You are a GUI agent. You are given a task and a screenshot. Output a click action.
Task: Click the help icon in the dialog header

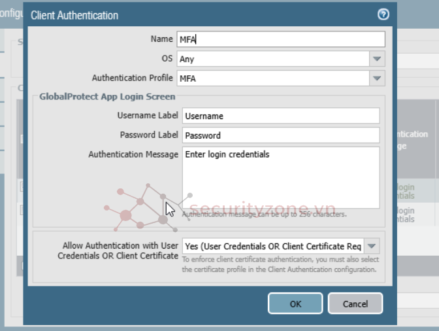pyautogui.click(x=383, y=14)
